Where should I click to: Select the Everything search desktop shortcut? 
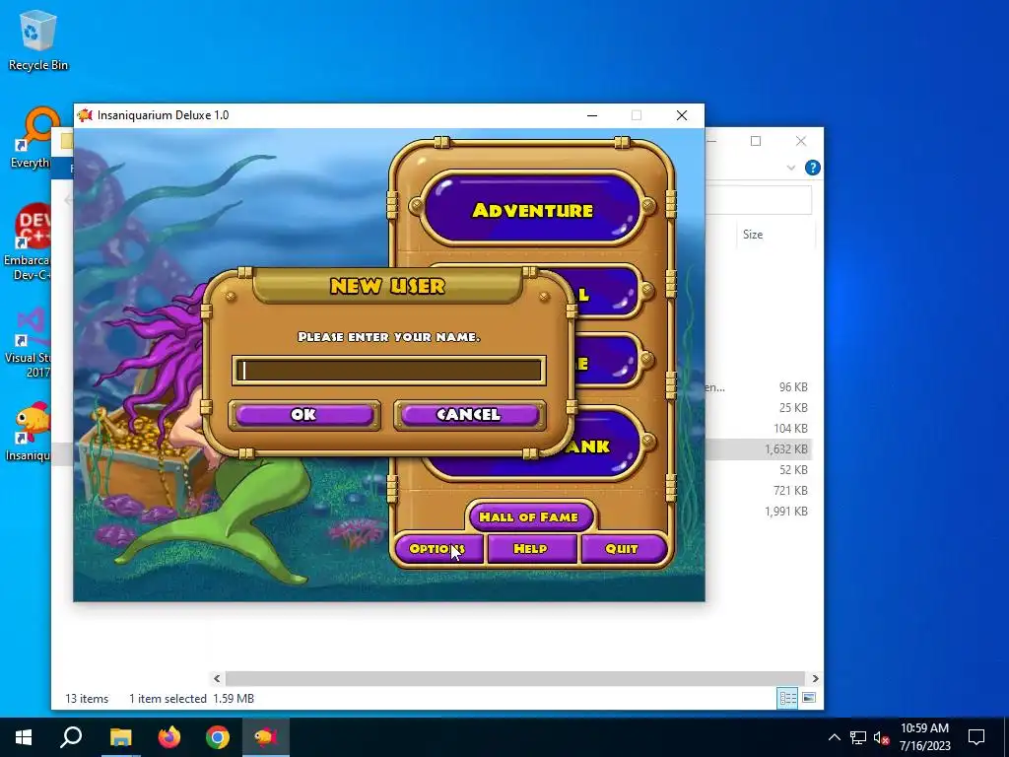point(30,138)
